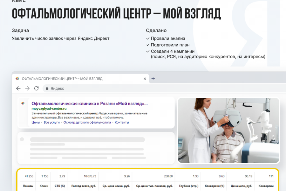Open the Контакты quick link
Image resolution: width=286 pixels, height=191 pixels.
(122, 123)
